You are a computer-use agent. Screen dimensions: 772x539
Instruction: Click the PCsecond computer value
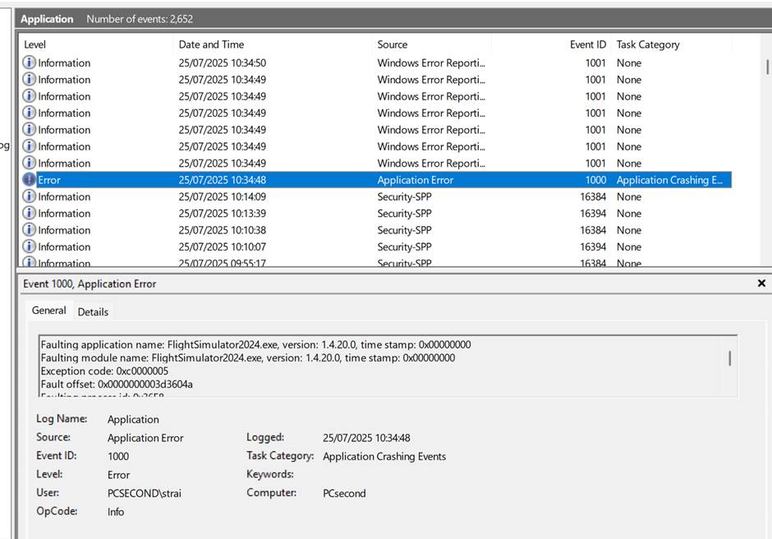[344, 493]
